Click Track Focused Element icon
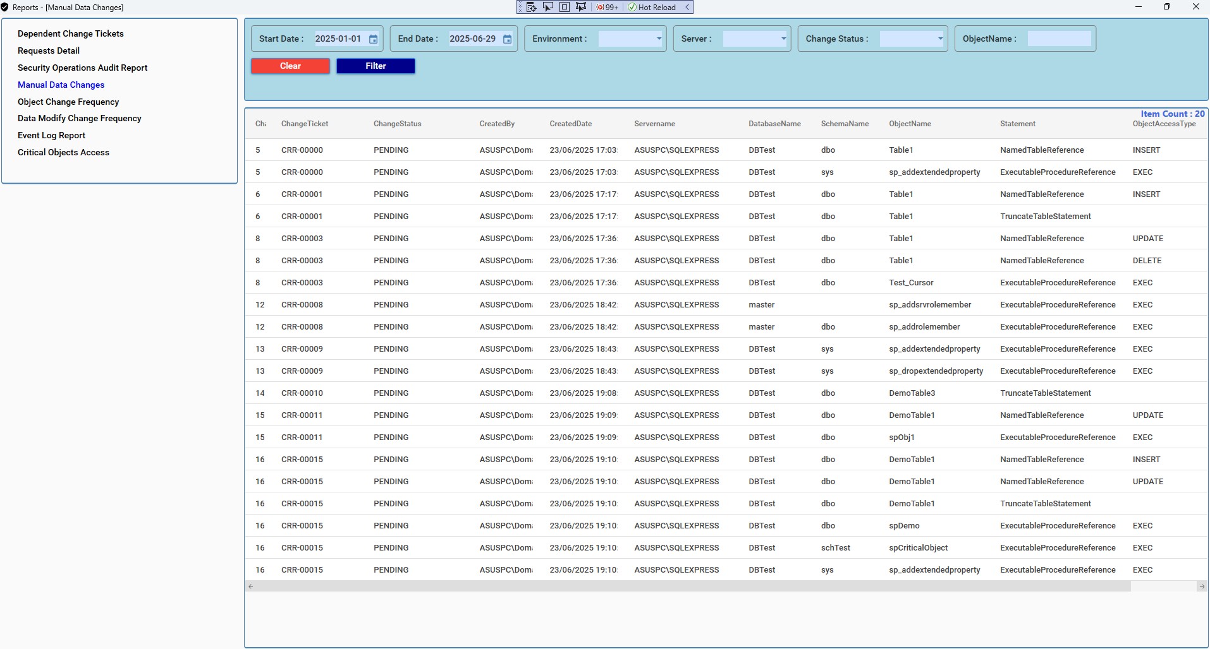Viewport: 1210px width, 649px height. point(581,7)
